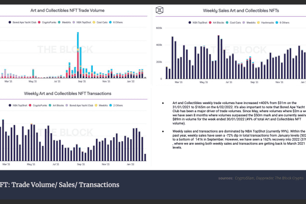Toggle 2 Others in Weekly Transactions legend

tap(116, 105)
